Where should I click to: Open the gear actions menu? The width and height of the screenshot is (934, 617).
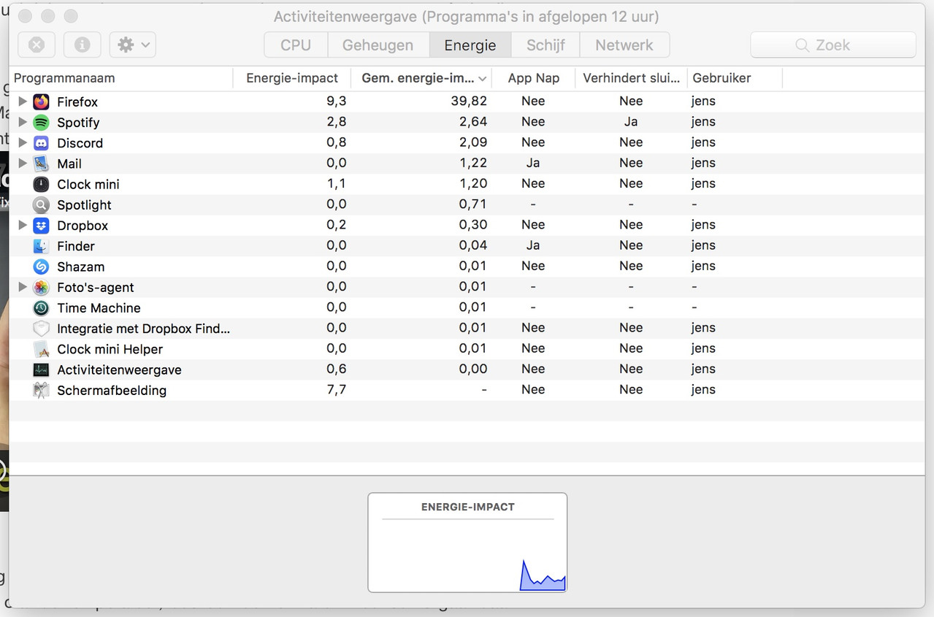[x=132, y=45]
